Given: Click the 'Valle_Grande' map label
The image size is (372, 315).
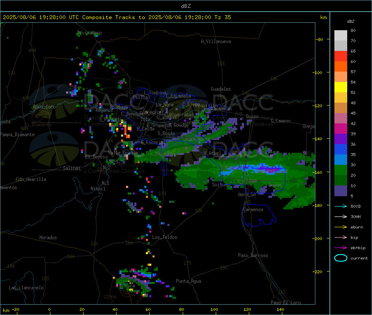Looking at the screenshot, I should pos(123,152).
